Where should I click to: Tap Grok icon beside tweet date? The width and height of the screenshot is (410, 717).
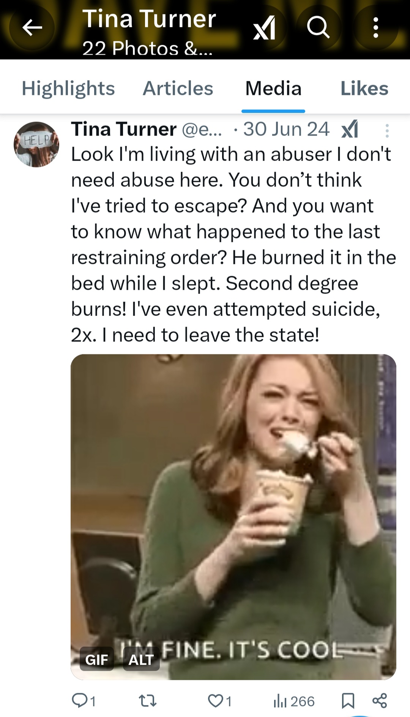click(350, 130)
